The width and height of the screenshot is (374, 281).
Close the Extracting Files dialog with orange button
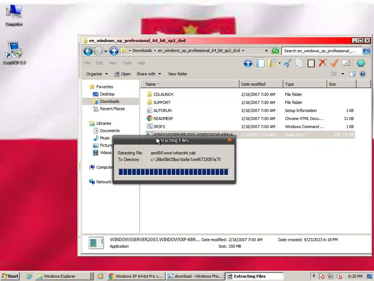pos(230,140)
